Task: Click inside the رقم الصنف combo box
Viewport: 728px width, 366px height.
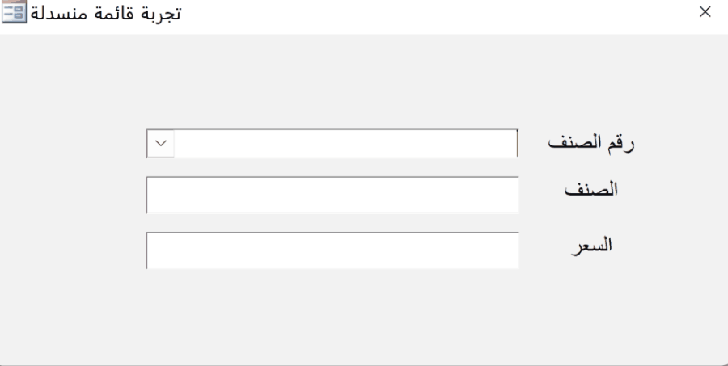Action: 345,143
